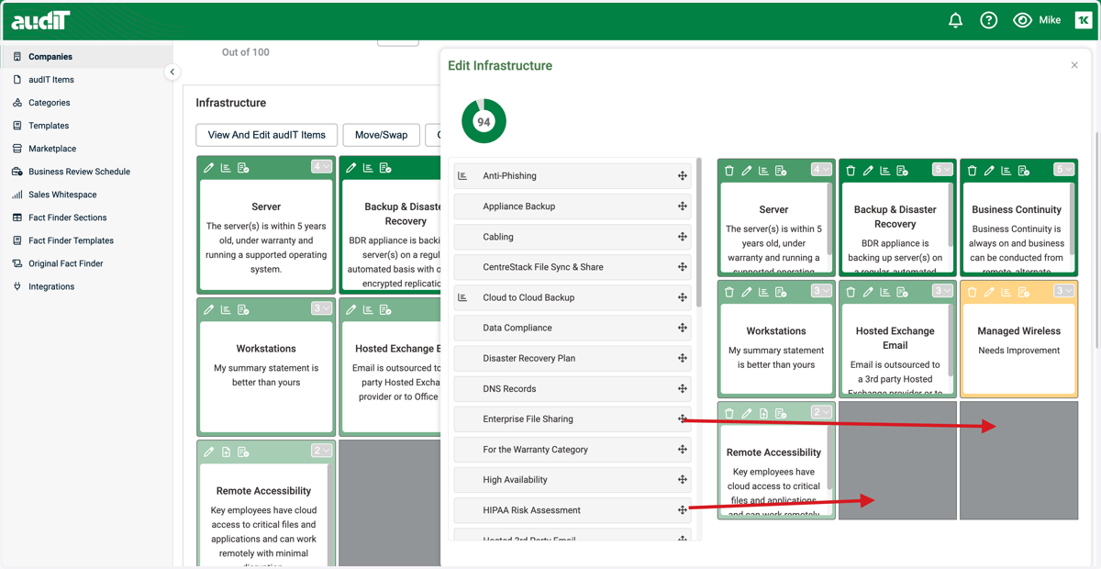Open Templates in sidebar

click(x=49, y=126)
